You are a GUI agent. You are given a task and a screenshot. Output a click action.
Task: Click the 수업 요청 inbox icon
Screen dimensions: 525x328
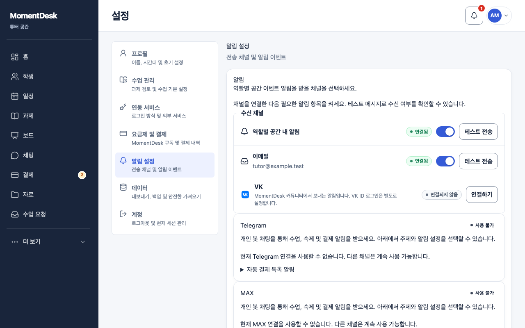coord(15,214)
